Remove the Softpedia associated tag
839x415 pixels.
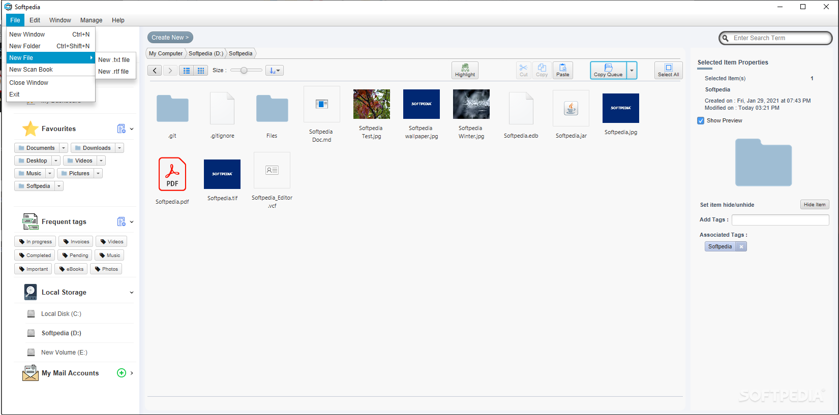[741, 246]
